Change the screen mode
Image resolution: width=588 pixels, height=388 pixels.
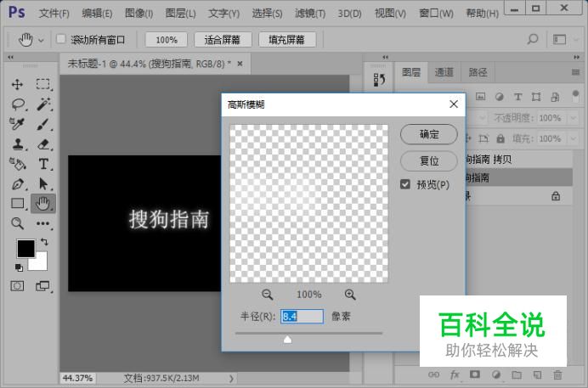point(42,286)
